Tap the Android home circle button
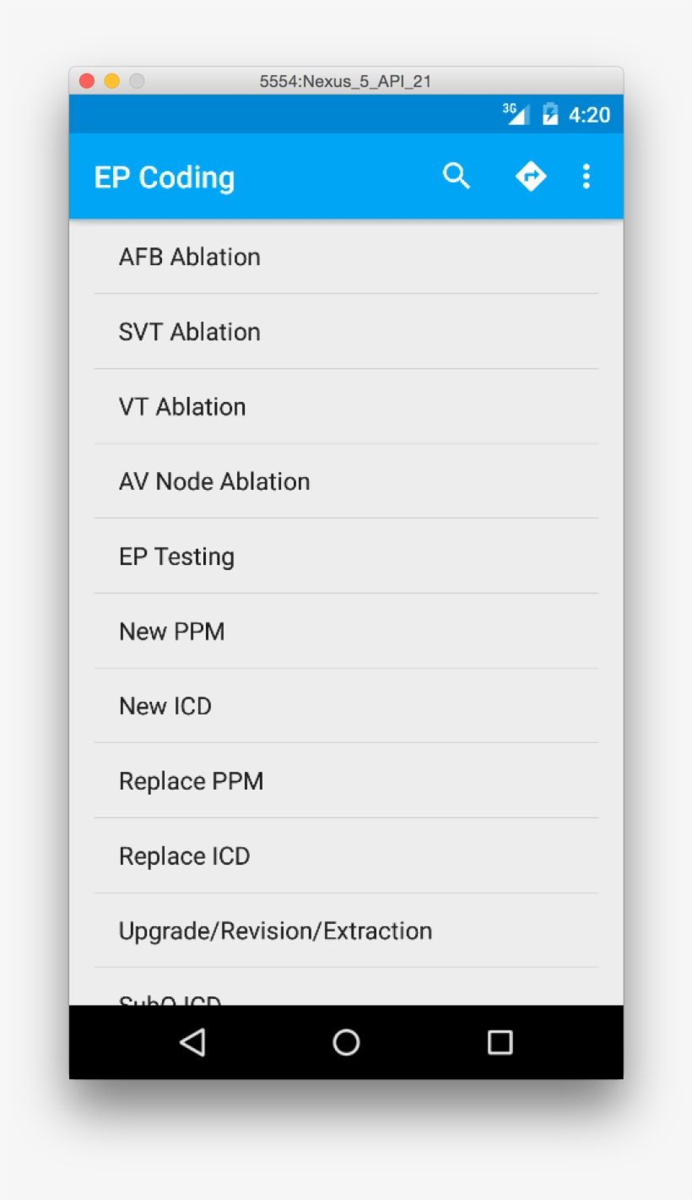 coord(346,1043)
